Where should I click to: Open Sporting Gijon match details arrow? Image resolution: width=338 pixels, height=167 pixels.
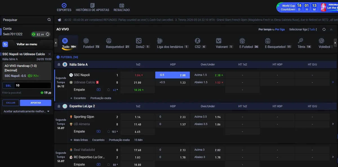(333, 124)
